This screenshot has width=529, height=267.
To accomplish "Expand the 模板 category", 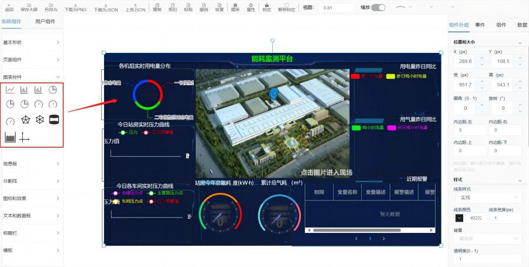I will (x=31, y=251).
